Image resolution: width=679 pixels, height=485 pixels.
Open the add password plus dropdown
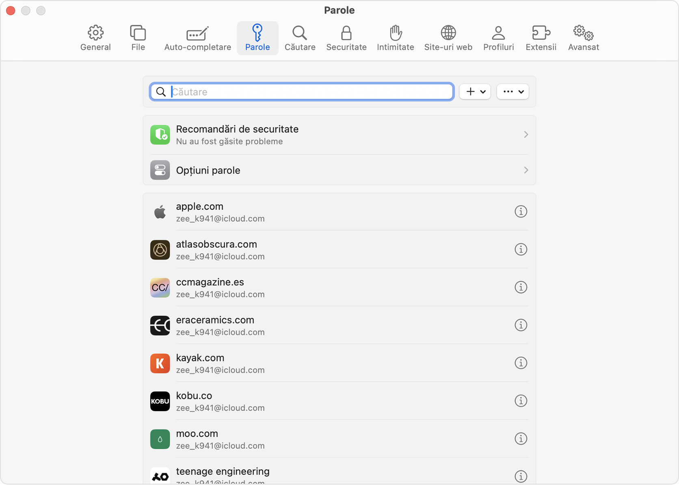(475, 92)
